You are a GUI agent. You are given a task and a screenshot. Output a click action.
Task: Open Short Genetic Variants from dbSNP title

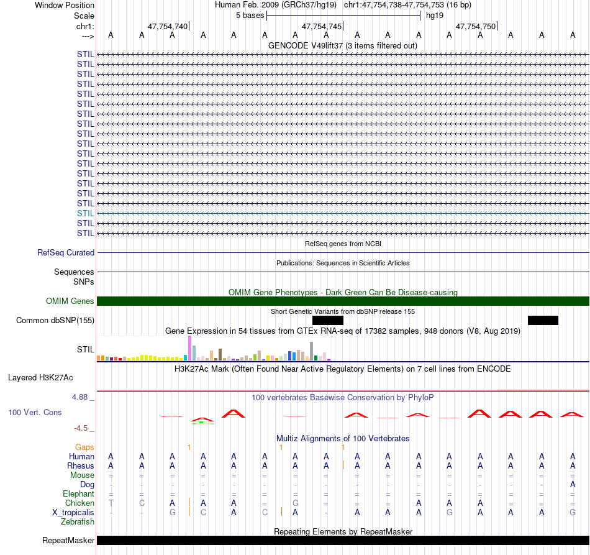pyautogui.click(x=343, y=311)
